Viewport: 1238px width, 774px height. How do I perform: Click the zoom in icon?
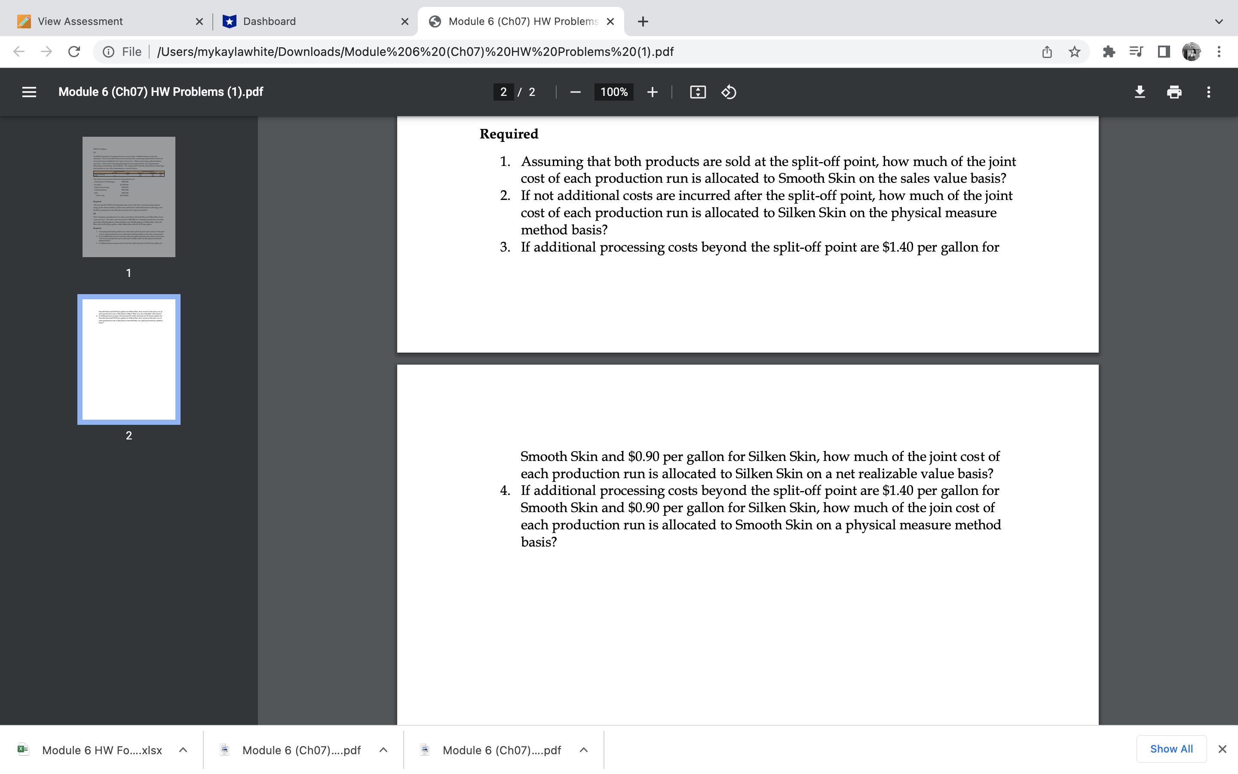[x=653, y=92]
